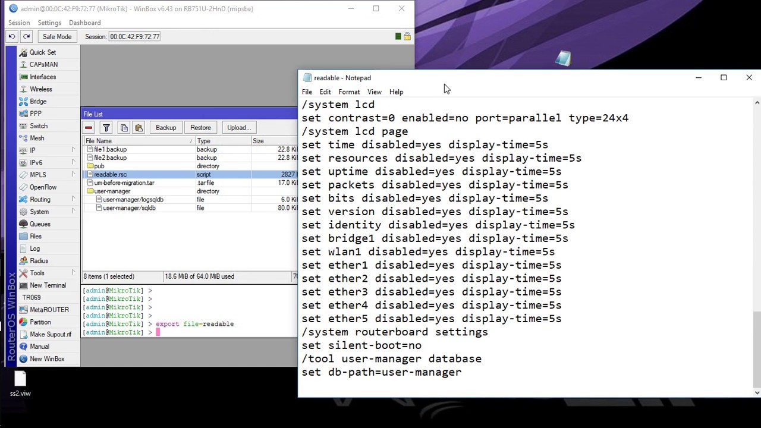Open TR069 from the sidebar

point(32,297)
